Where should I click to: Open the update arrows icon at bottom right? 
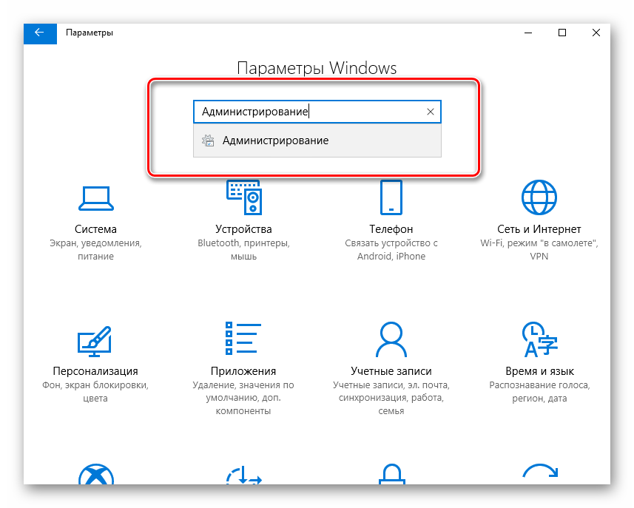539,477
